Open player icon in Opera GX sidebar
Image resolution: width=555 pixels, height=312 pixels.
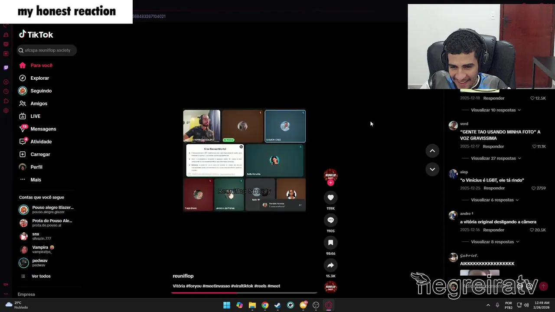pyautogui.click(x=6, y=82)
